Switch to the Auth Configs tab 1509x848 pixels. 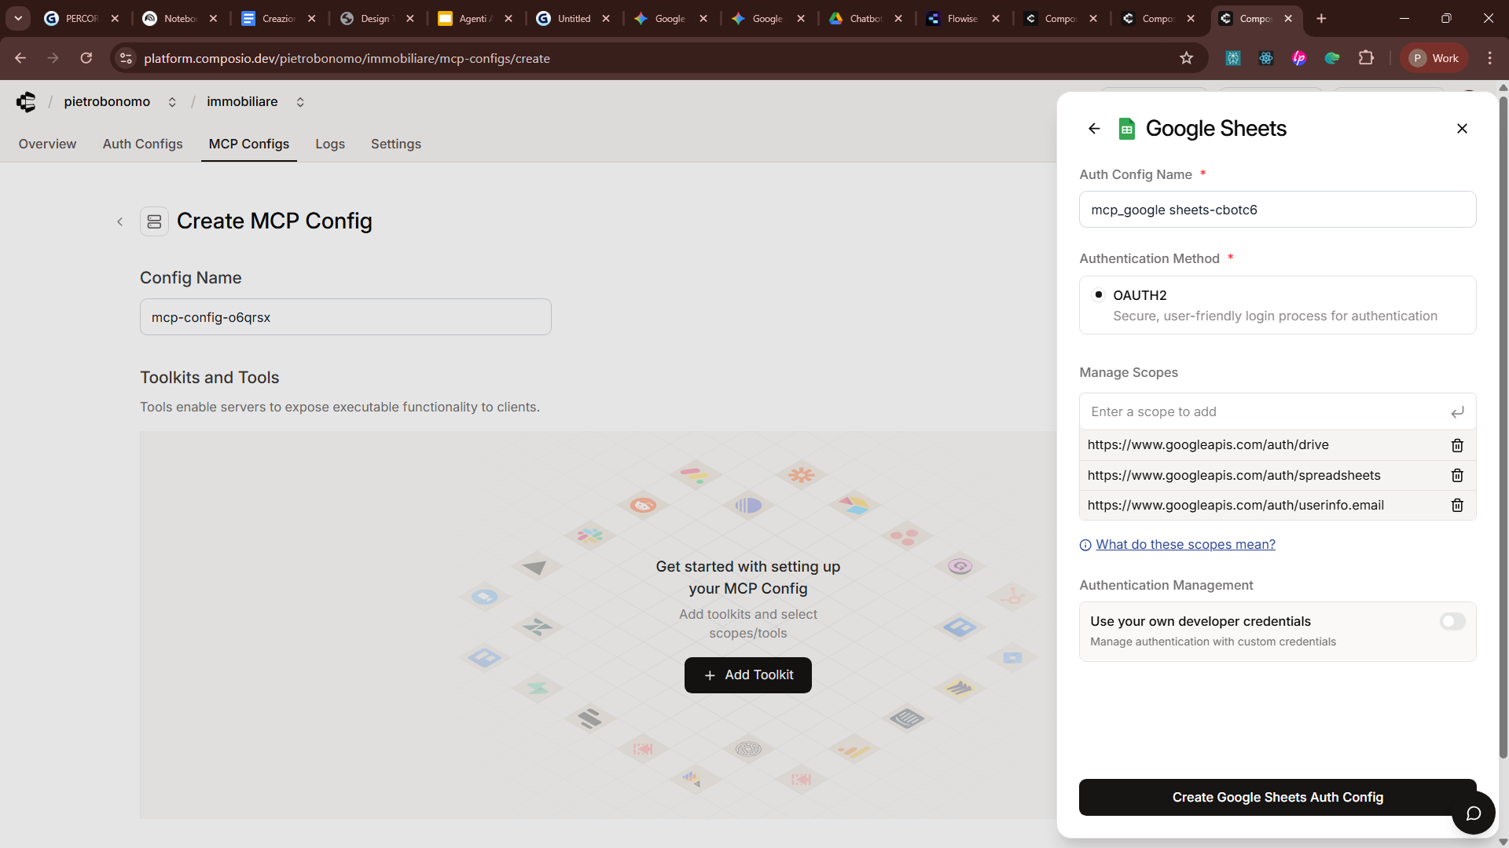point(142,144)
